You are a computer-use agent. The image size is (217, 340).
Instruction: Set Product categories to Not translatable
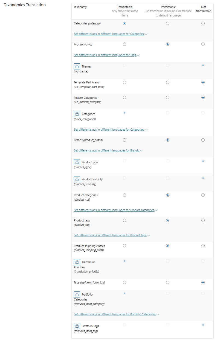[203, 195]
